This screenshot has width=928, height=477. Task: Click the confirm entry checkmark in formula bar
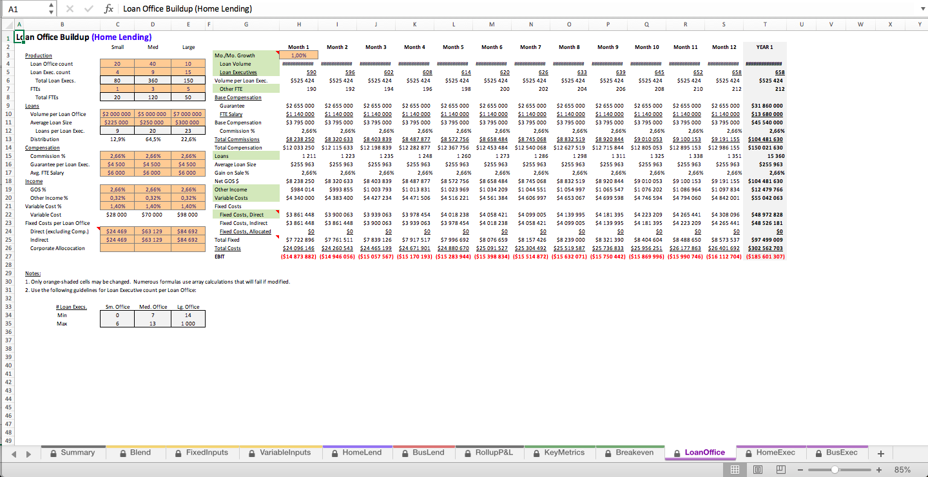pyautogui.click(x=88, y=9)
